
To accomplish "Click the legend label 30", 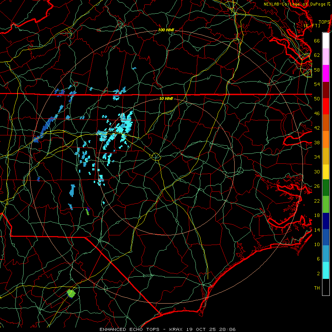I will pyautogui.click(x=317, y=172).
